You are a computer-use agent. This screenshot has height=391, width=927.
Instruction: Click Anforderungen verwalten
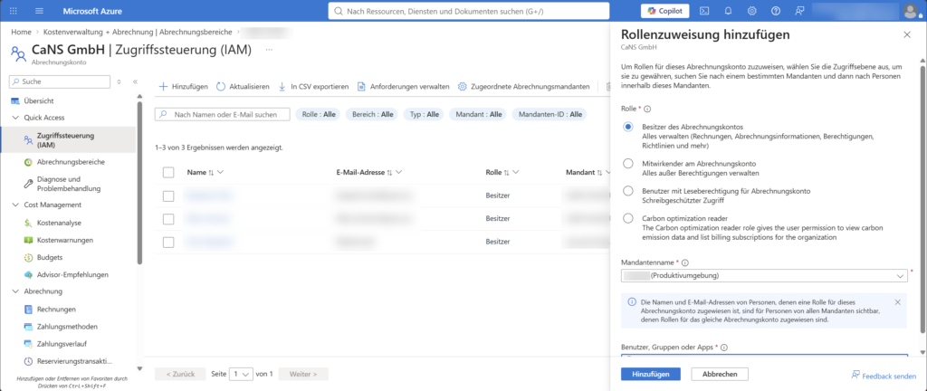[403, 86]
